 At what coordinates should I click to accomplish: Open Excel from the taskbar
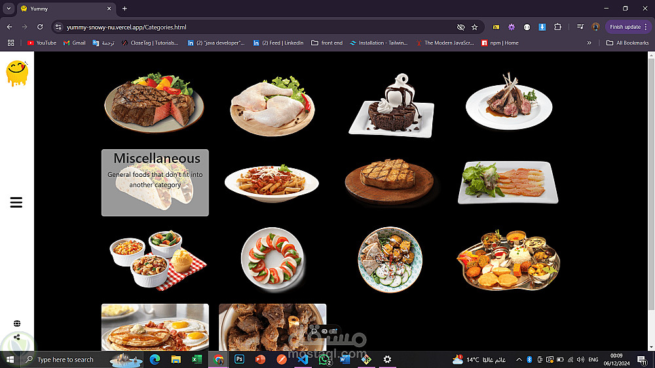click(196, 359)
